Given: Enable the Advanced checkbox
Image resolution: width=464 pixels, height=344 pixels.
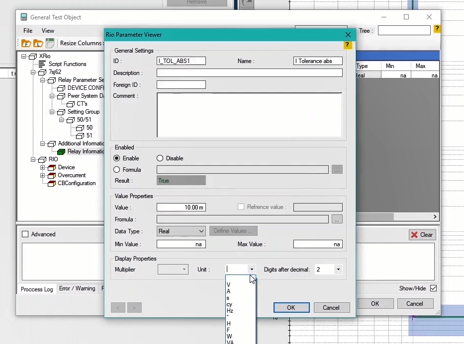Looking at the screenshot, I should [25, 234].
